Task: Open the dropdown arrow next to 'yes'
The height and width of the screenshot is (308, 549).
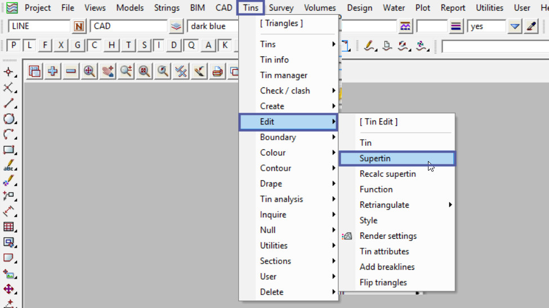Action: coord(515,26)
